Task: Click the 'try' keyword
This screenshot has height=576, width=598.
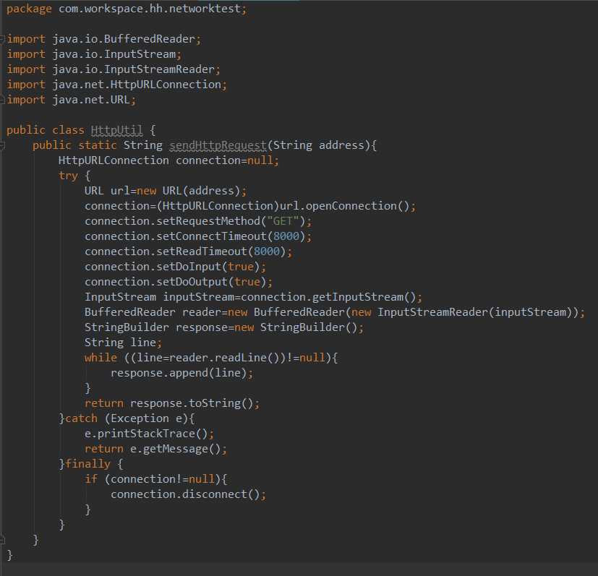Action: click(x=68, y=176)
